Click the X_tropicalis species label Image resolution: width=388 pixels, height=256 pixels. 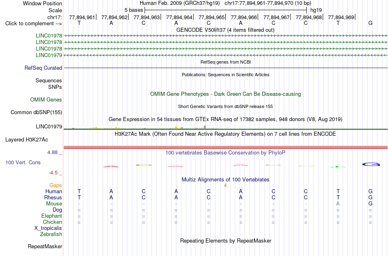coord(48,228)
